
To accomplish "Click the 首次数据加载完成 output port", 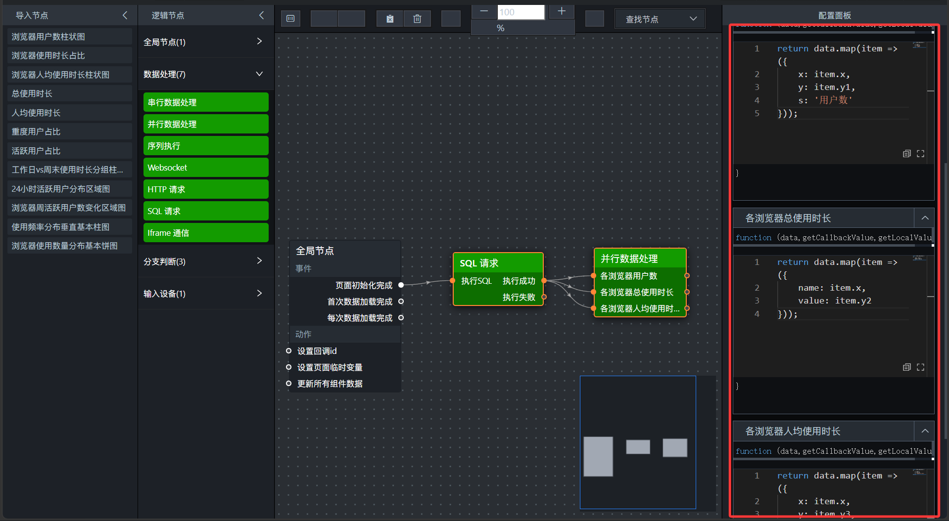I will click(x=401, y=301).
